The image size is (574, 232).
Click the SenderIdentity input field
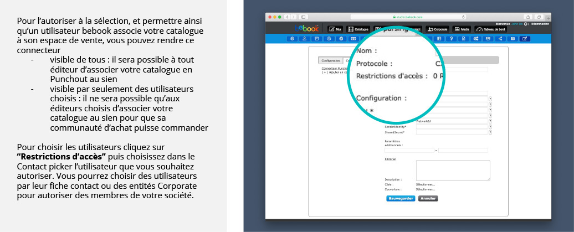[452, 127]
